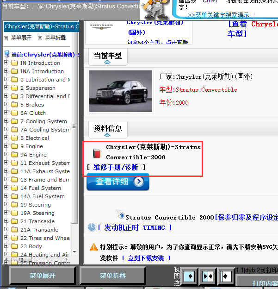Screen dimensions: 278x289
Task: Click the folder icon of 19 Steering
Action: point(14,205)
